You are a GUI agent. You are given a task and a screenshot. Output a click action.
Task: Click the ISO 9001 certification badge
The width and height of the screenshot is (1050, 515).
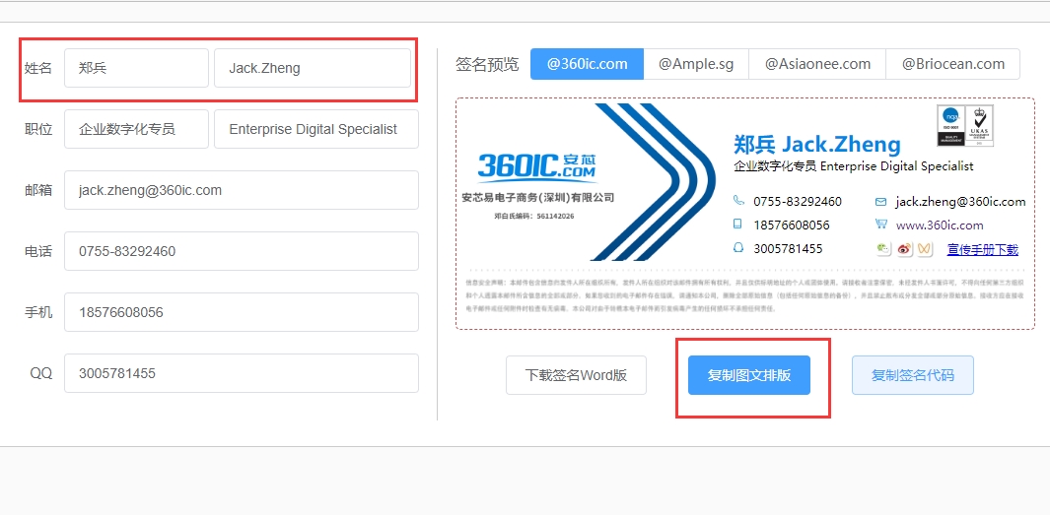pyautogui.click(x=949, y=125)
